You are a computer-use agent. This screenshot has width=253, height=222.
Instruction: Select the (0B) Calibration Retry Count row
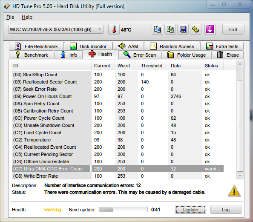[118, 111]
